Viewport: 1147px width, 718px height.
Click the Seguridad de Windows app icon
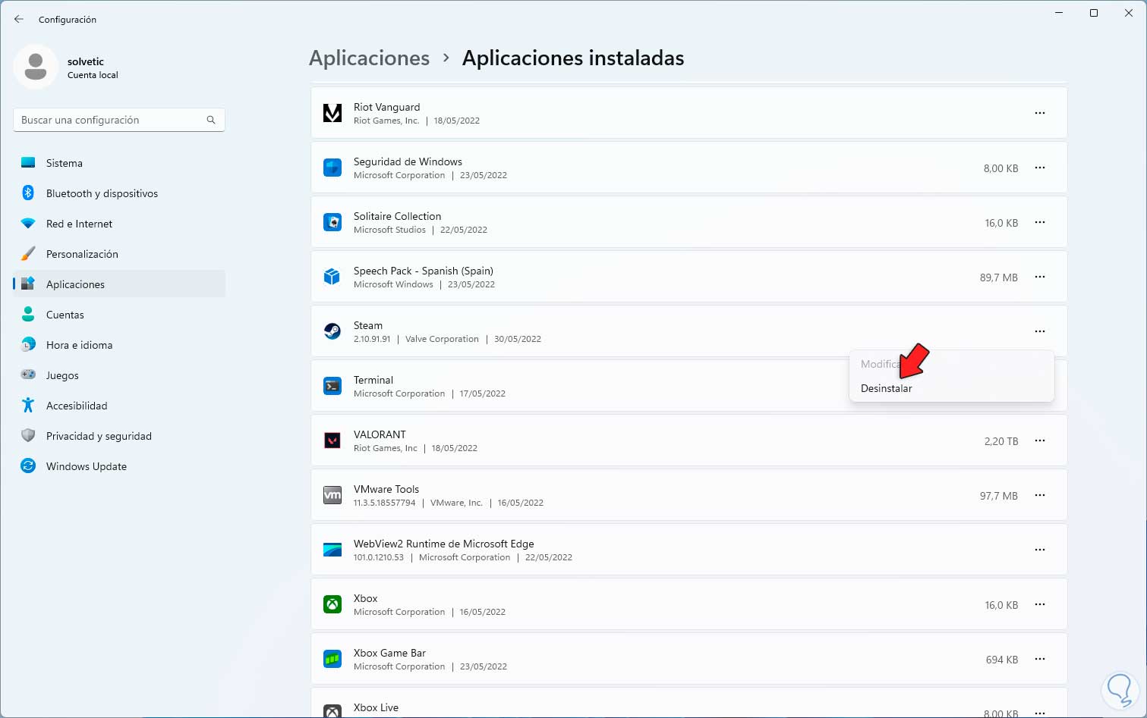pyautogui.click(x=332, y=168)
